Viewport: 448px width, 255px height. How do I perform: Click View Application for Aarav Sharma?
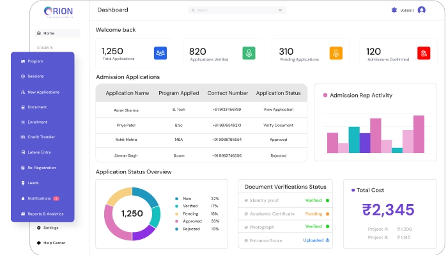pos(278,110)
